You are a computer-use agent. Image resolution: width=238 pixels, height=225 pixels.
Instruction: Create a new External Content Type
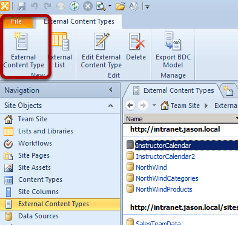tap(24, 50)
